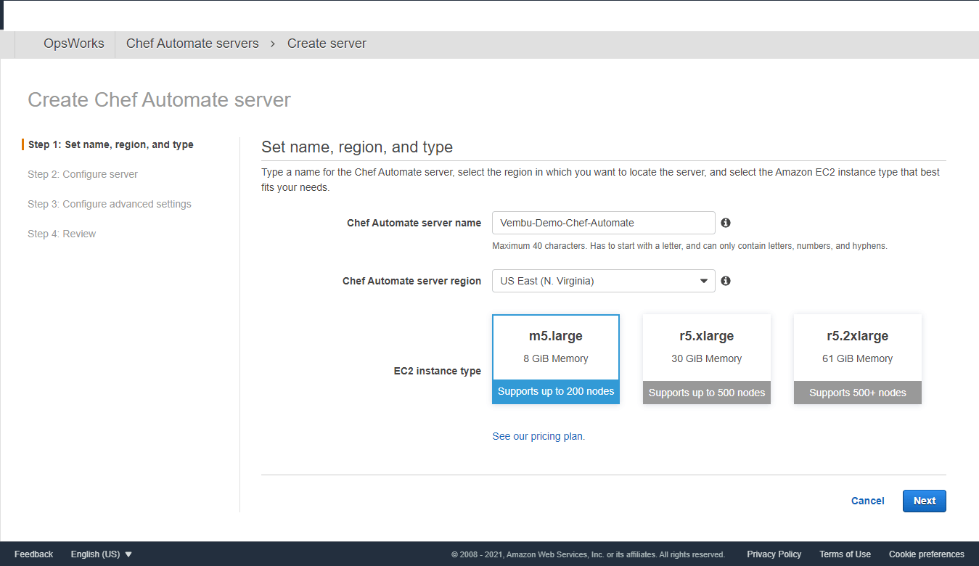Select the r5.2xlarge instance type card

click(858, 359)
